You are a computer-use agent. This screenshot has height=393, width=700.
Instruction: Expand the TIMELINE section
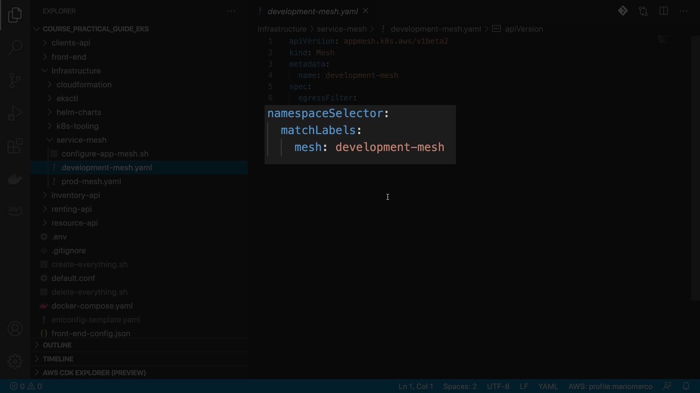click(58, 359)
